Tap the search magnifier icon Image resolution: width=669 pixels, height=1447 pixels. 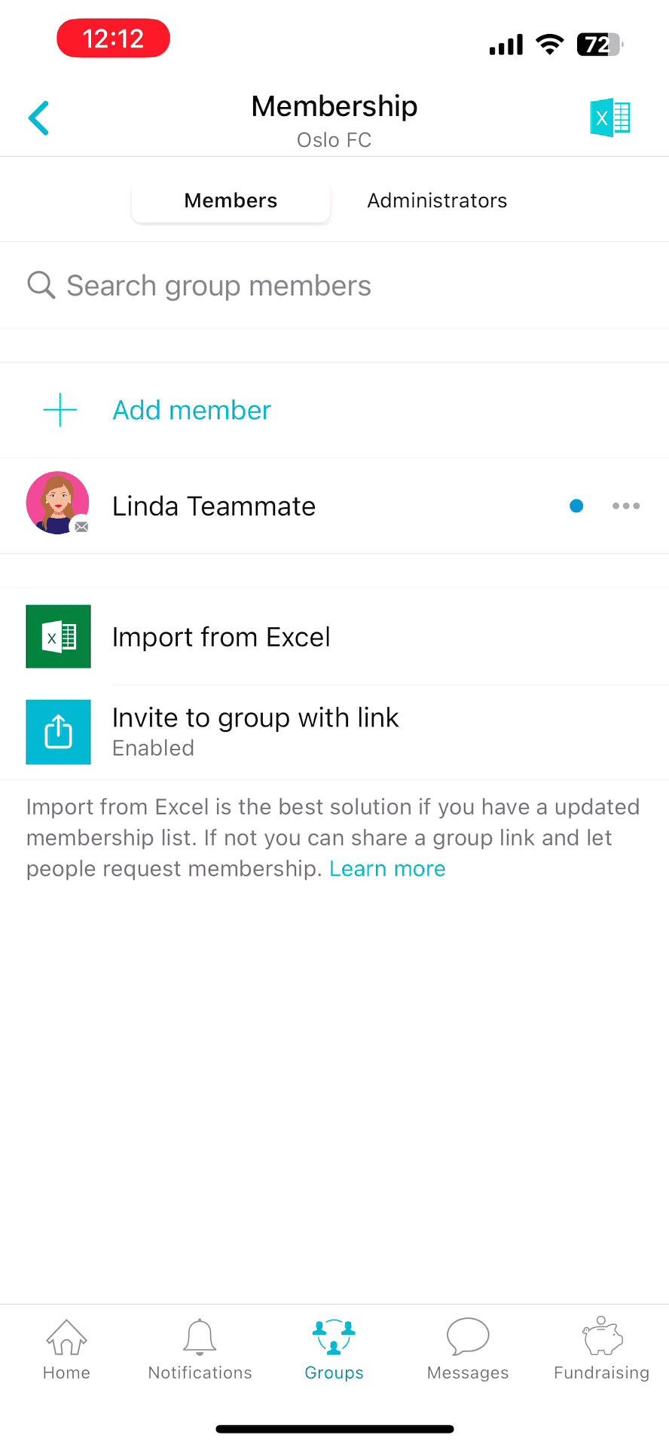click(x=41, y=286)
